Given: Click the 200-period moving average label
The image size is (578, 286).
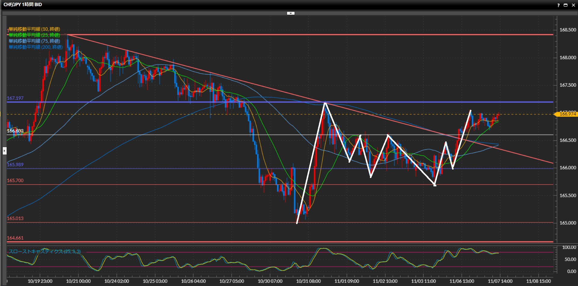Looking at the screenshot, I should (35, 47).
